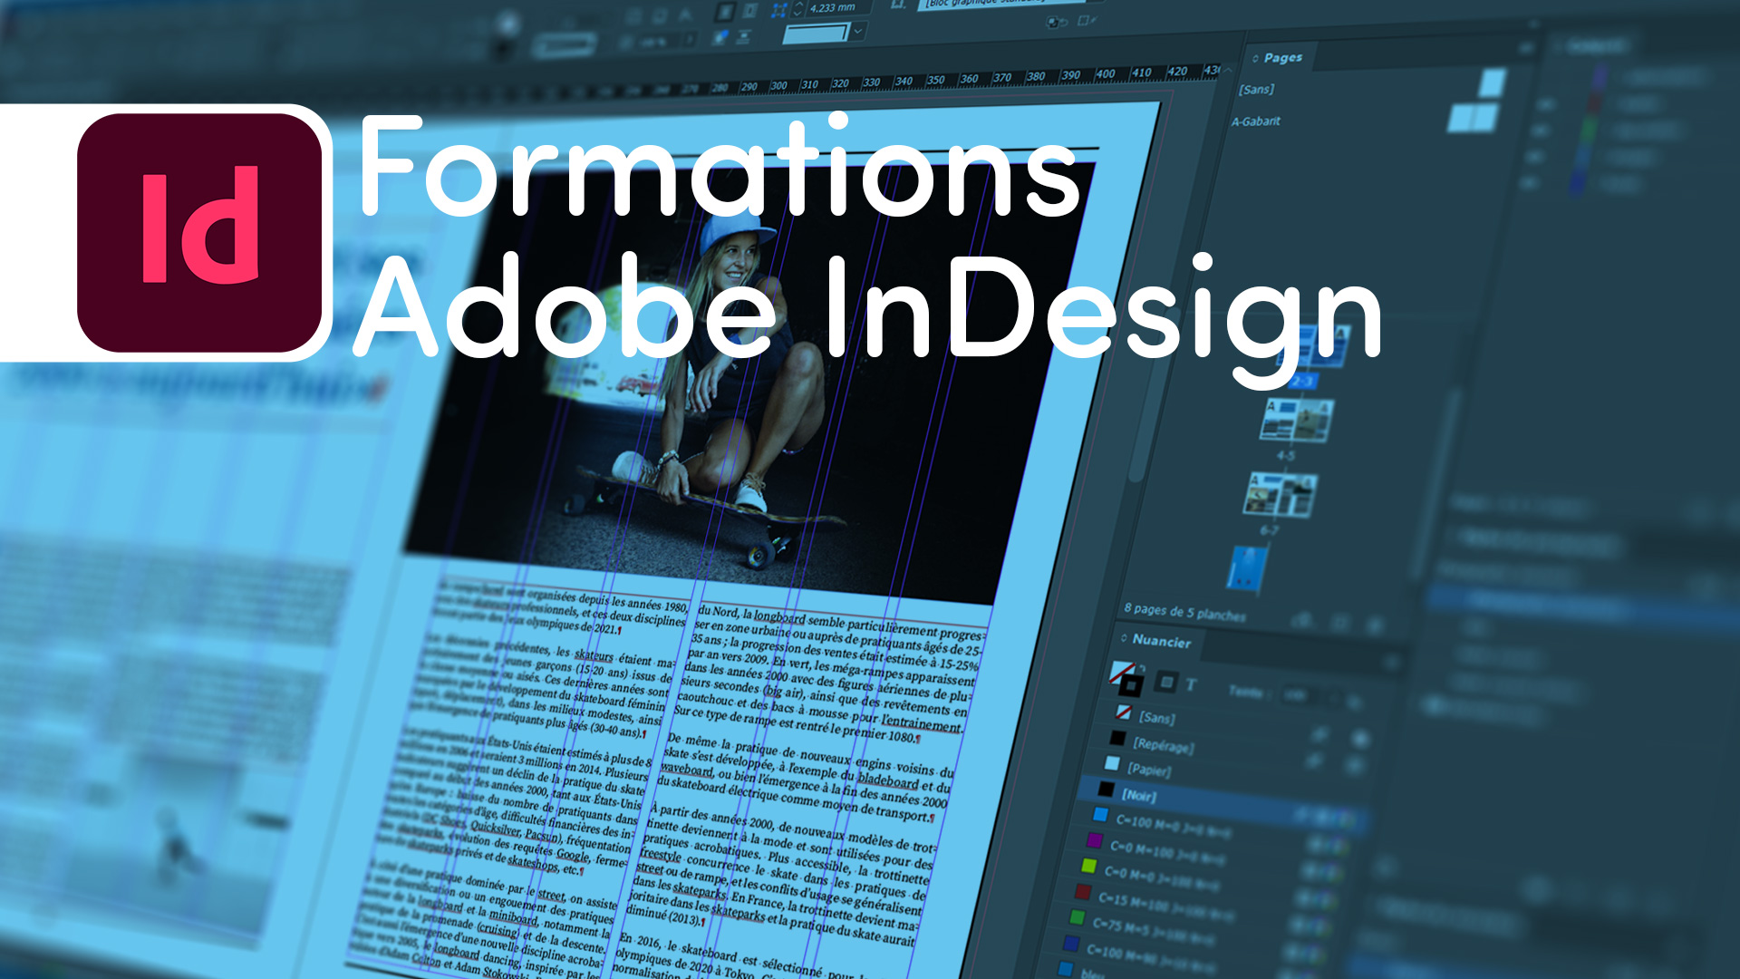Click the ruler collapse chevron near 430
The image size is (1740, 979).
pyautogui.click(x=1229, y=69)
